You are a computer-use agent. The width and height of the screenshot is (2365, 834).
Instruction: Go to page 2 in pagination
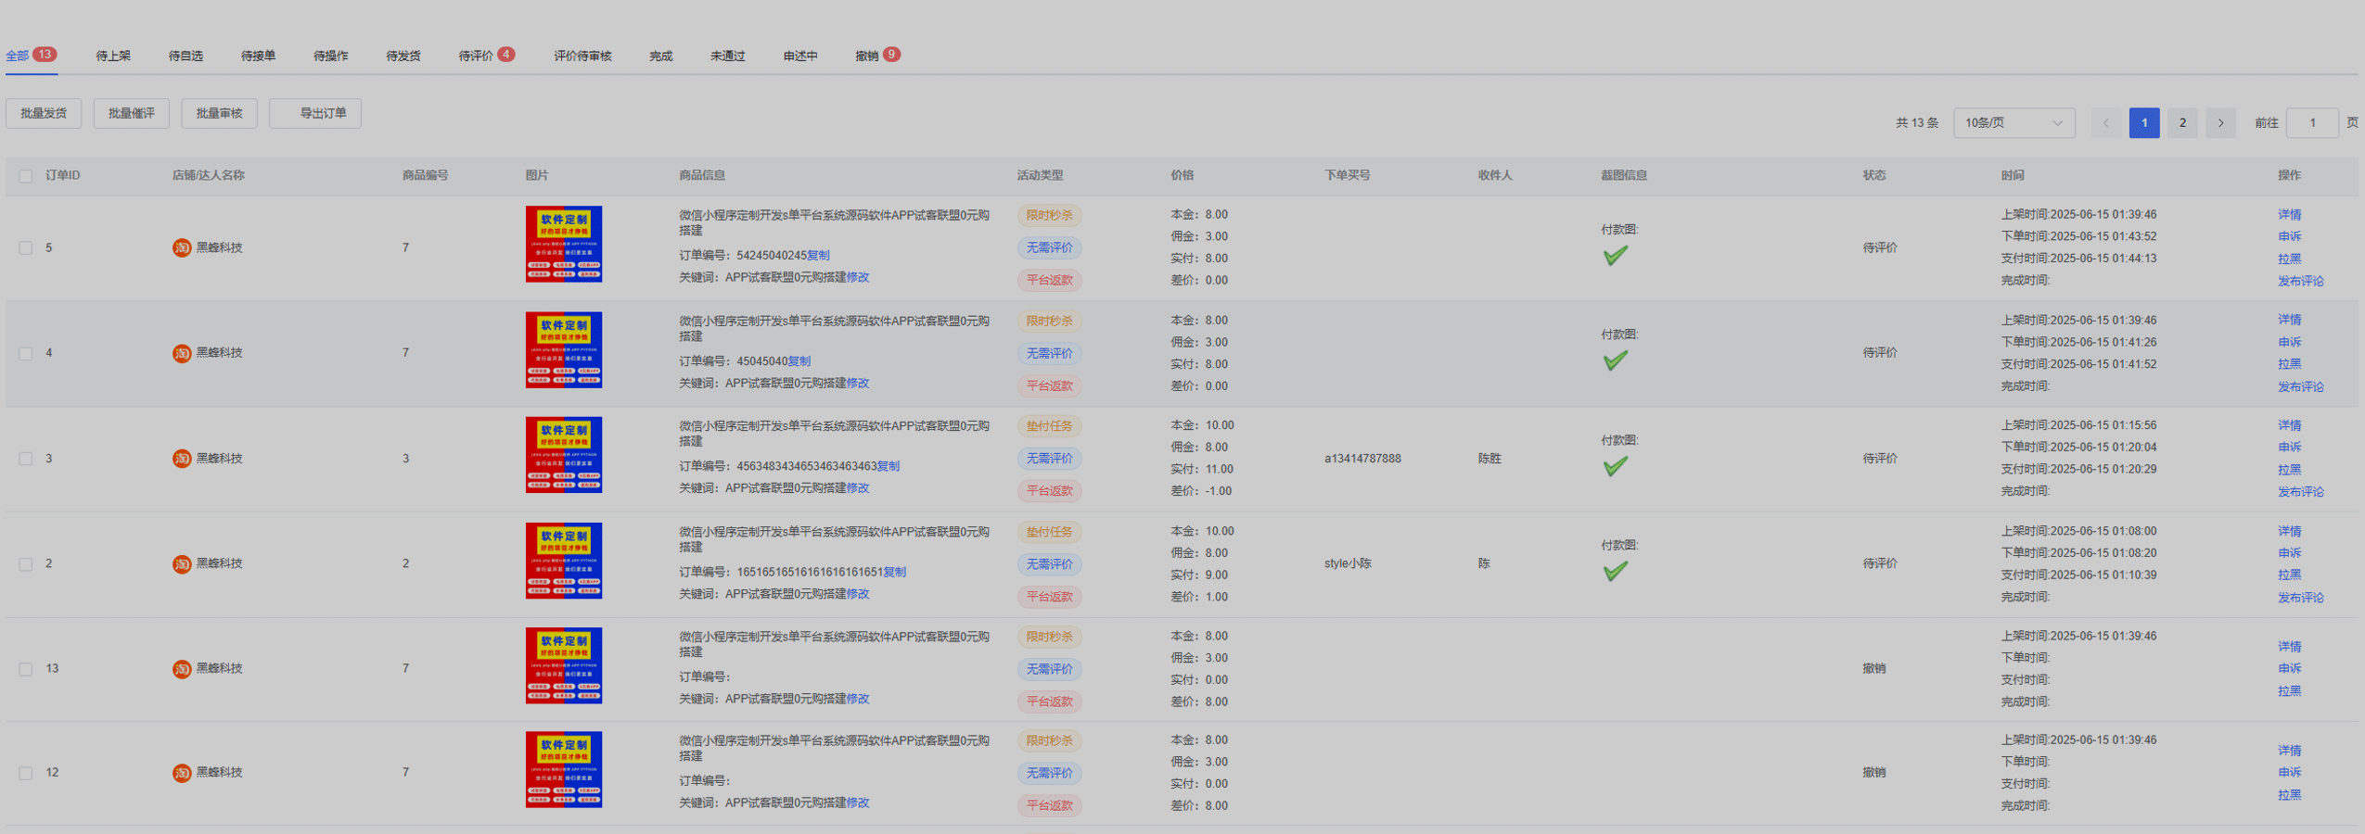point(2181,123)
